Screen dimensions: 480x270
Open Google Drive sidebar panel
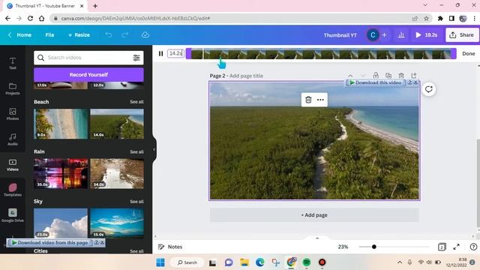(x=13, y=215)
